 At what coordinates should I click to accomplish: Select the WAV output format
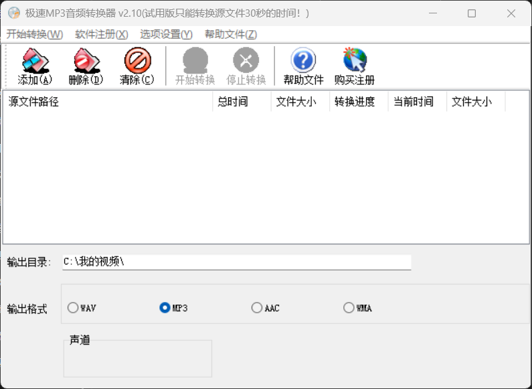pyautogui.click(x=82, y=308)
